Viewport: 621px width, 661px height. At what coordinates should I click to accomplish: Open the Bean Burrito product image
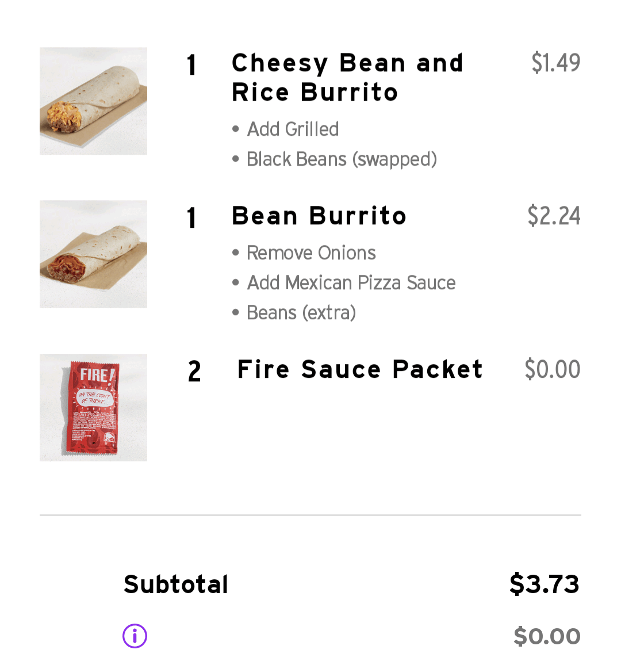coord(93,254)
